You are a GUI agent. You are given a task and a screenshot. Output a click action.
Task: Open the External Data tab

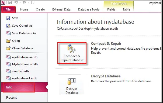point(61,9)
